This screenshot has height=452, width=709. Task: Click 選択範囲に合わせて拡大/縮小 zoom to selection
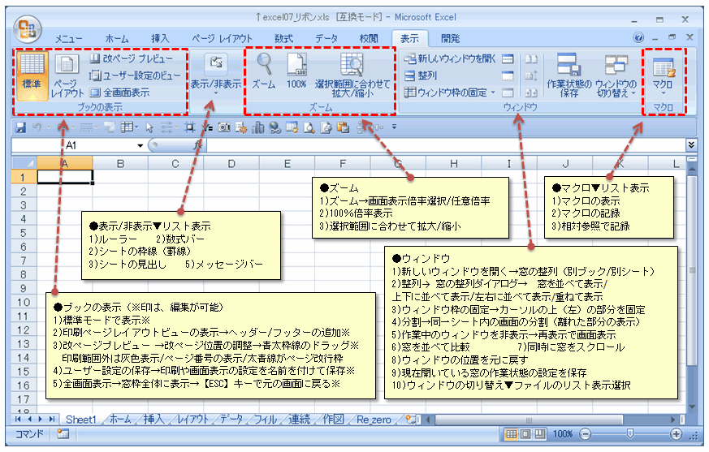coord(352,75)
